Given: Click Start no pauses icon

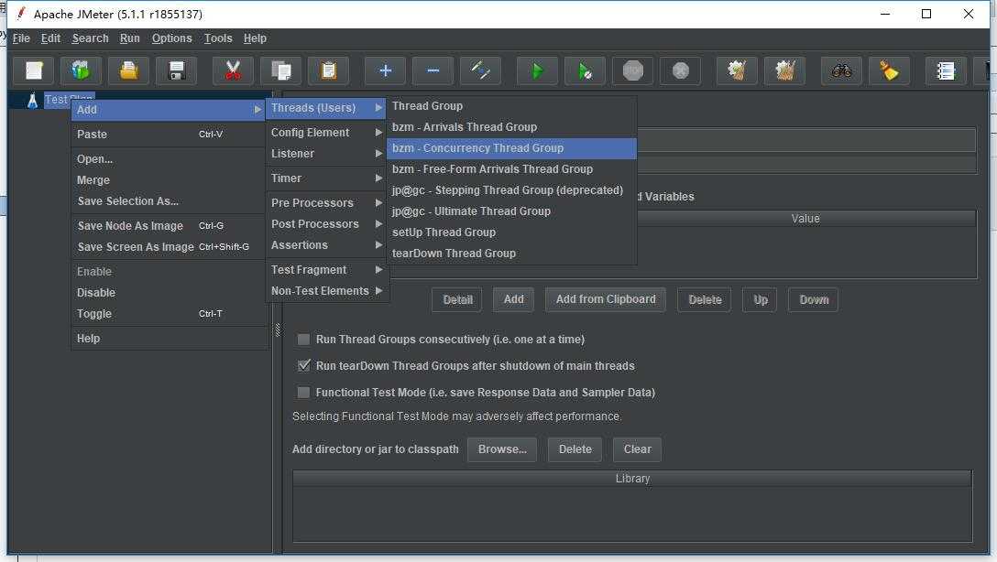Looking at the screenshot, I should click(585, 70).
